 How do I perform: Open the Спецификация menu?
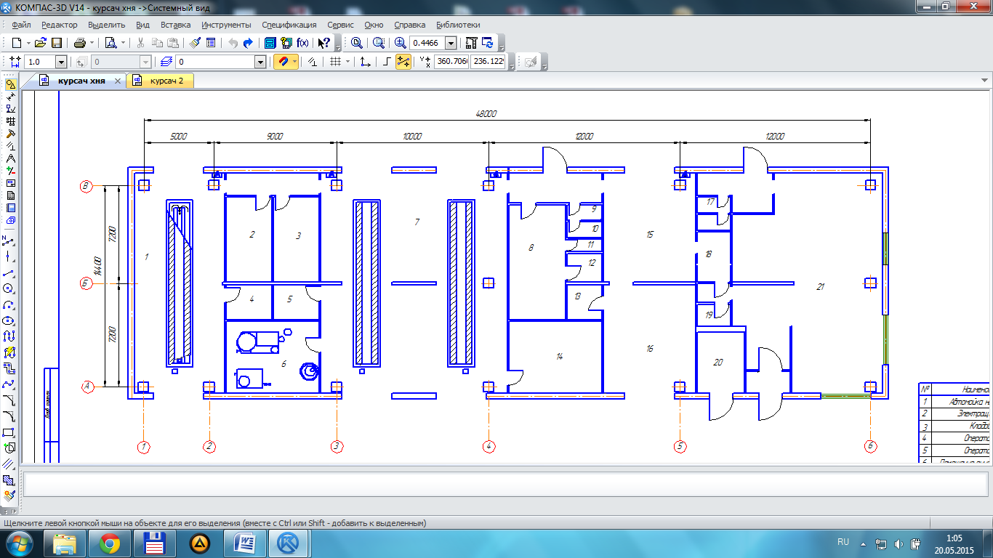tap(289, 25)
